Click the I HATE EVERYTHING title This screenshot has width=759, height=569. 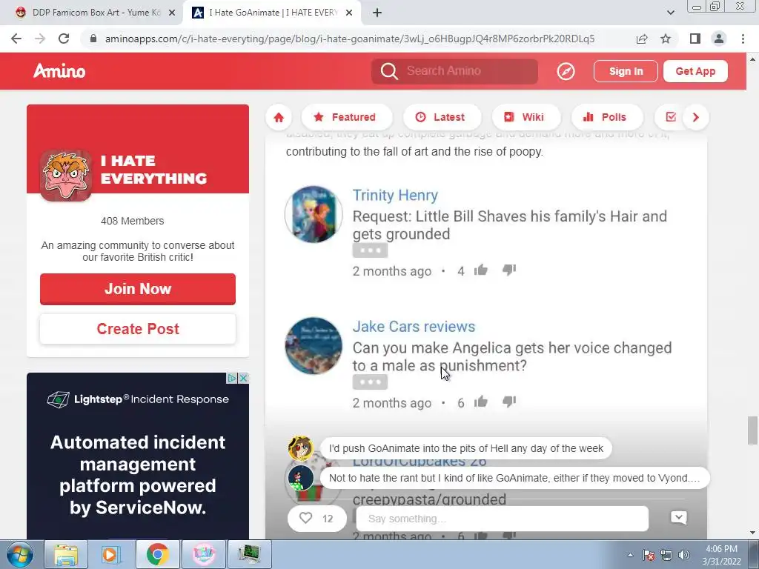[153, 170]
